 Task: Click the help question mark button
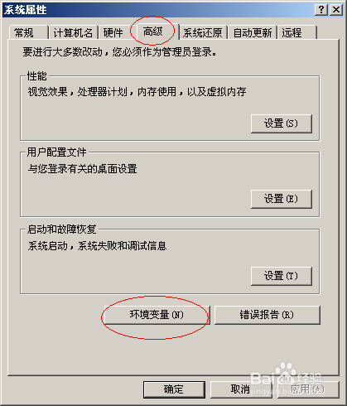(321, 10)
